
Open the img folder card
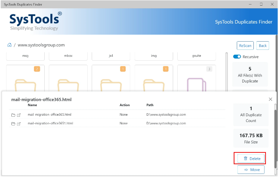[154, 56]
